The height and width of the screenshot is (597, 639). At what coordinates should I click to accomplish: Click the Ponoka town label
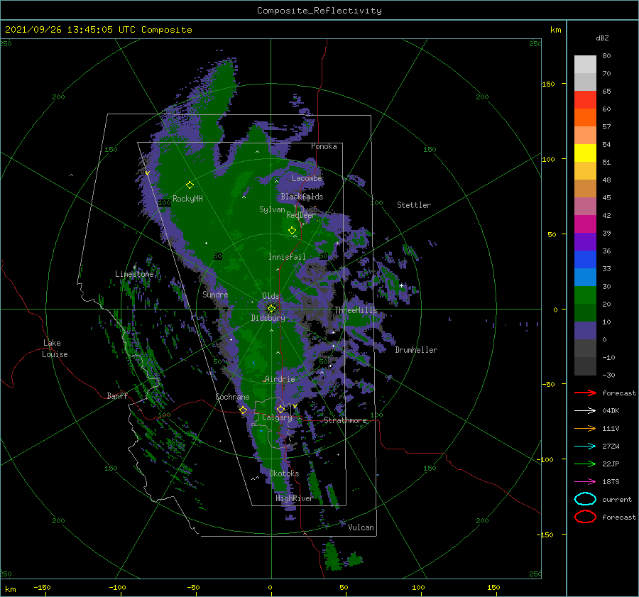coord(324,146)
